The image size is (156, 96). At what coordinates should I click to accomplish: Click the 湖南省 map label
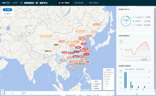pyautogui.click(x=75, y=57)
